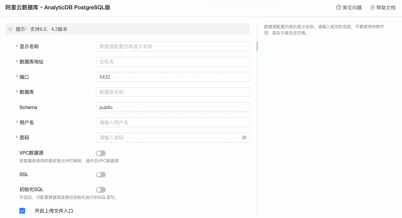Turn on the SSL switch
402x218 pixels.
point(101,175)
